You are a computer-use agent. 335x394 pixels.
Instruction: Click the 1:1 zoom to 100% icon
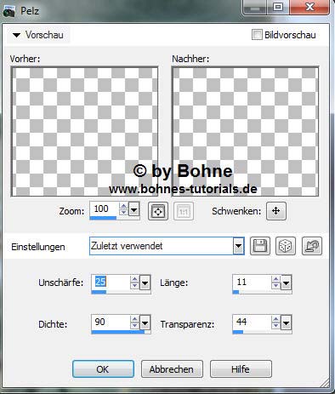click(x=184, y=211)
